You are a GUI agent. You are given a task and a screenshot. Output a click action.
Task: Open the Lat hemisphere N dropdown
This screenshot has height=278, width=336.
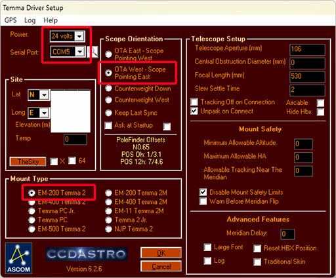pos(45,95)
